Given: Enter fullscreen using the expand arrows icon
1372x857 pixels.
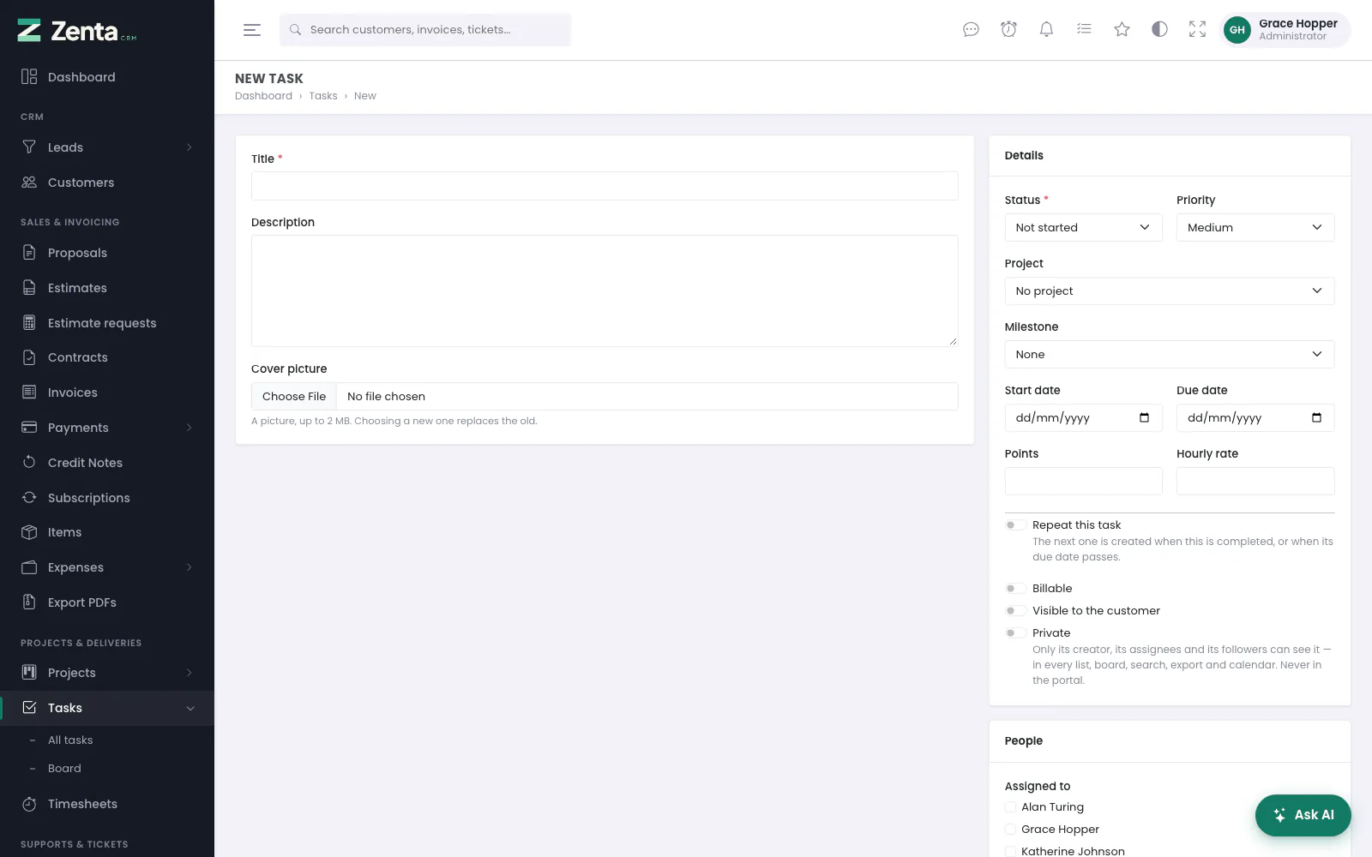Looking at the screenshot, I should tap(1197, 30).
